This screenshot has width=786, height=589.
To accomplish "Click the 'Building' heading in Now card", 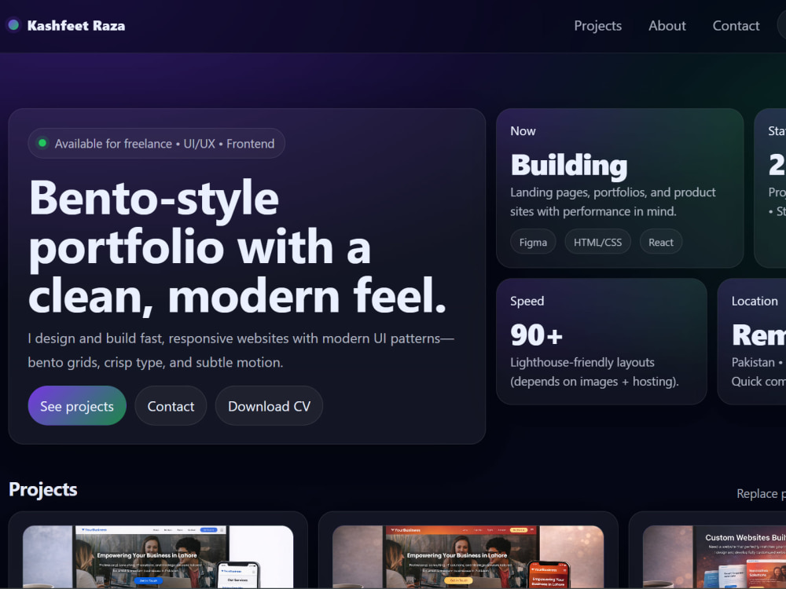I will pyautogui.click(x=569, y=165).
